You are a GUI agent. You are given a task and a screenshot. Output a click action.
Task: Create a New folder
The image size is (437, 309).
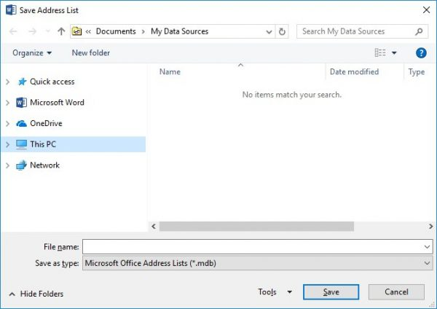point(91,52)
